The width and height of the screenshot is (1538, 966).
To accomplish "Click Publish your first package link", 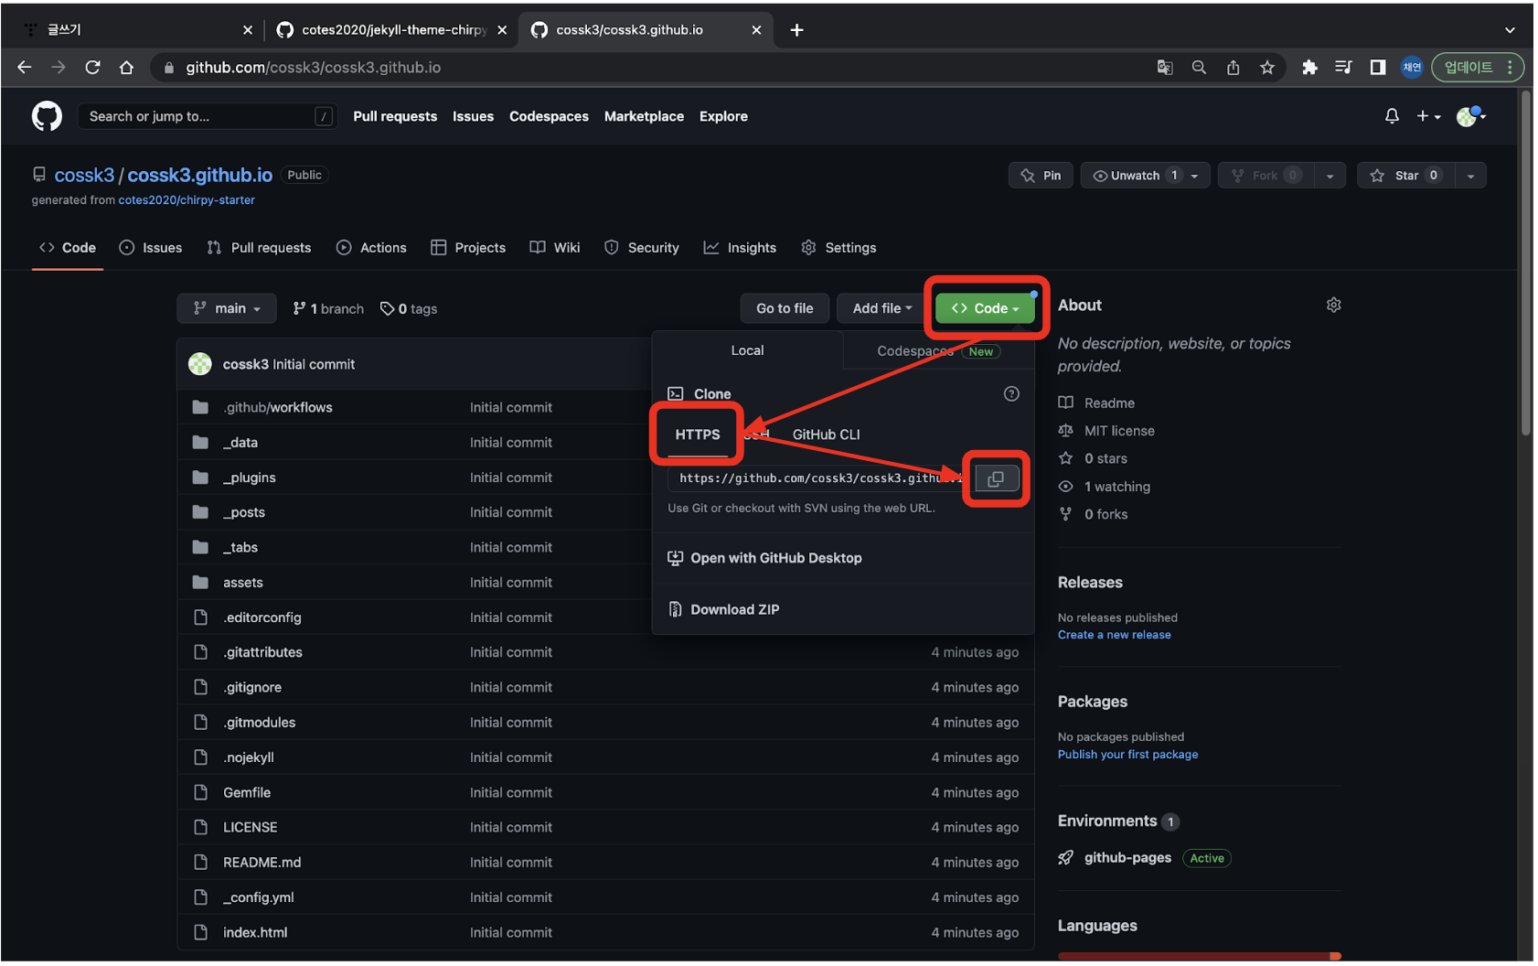I will click(x=1127, y=755).
